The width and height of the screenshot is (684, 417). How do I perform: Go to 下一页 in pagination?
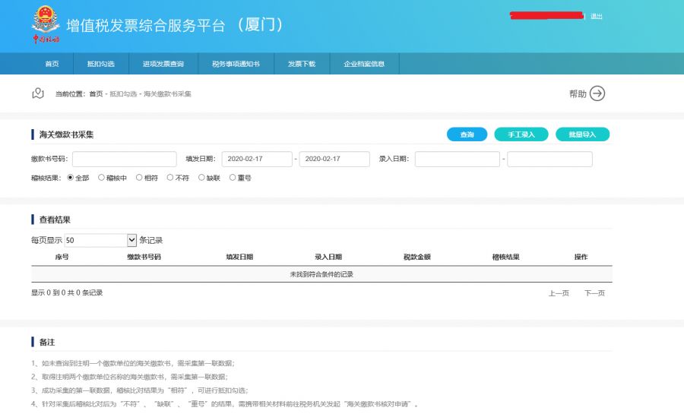click(594, 293)
